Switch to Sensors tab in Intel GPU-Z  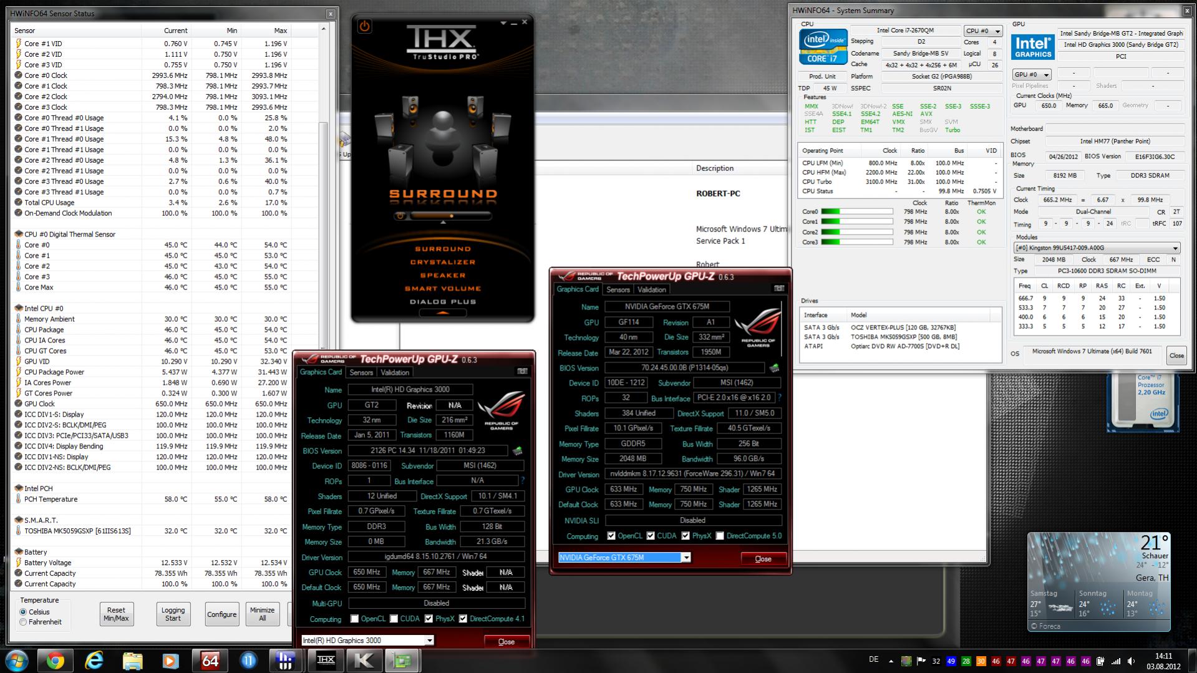[x=361, y=372]
